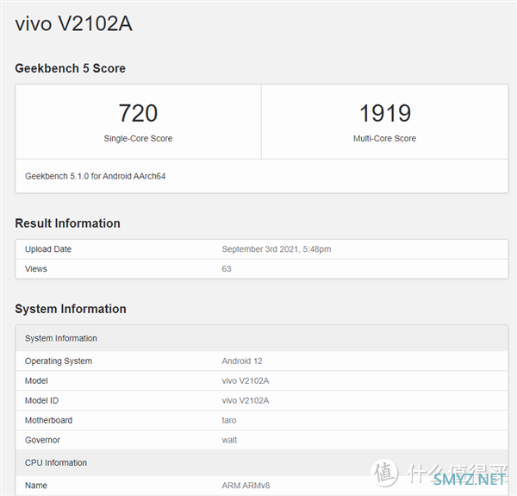
Task: Click the vivo V2102A page title
Action: [74, 24]
